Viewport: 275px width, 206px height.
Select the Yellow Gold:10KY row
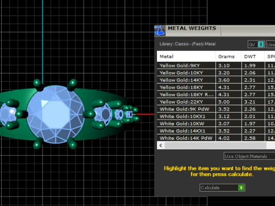tap(216, 73)
